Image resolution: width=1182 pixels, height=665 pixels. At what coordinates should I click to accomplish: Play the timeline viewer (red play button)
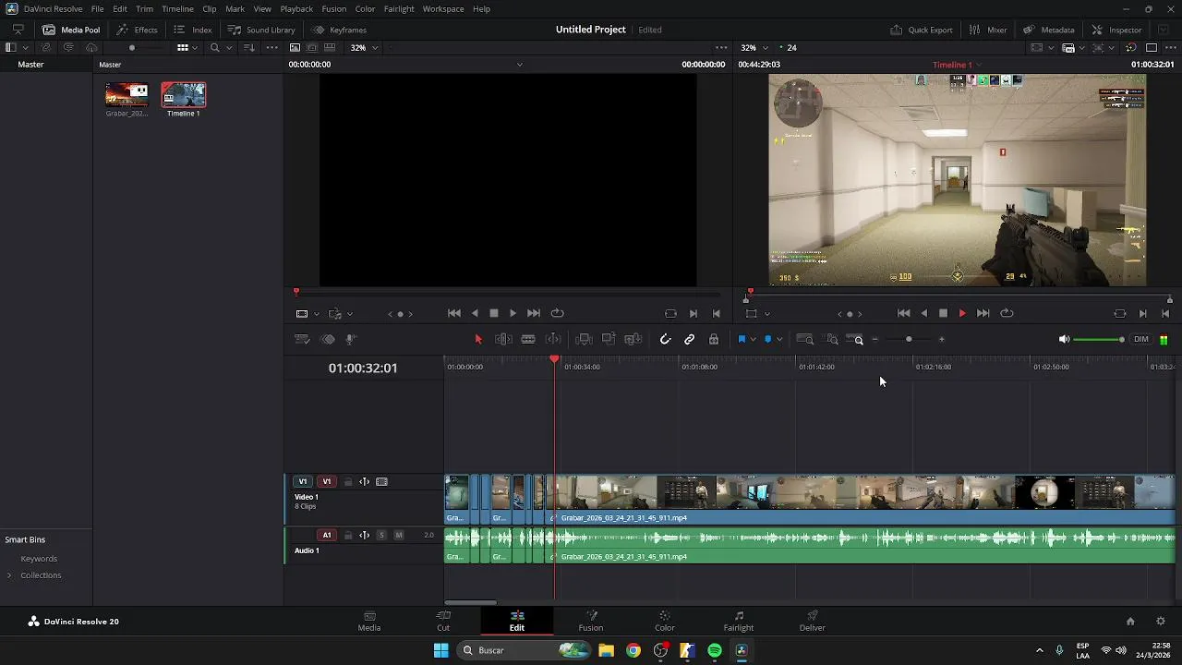(962, 314)
